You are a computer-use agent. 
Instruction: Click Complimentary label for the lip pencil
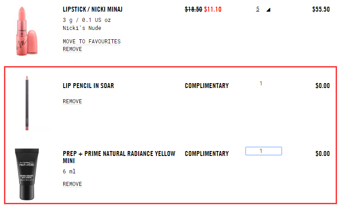(206, 85)
